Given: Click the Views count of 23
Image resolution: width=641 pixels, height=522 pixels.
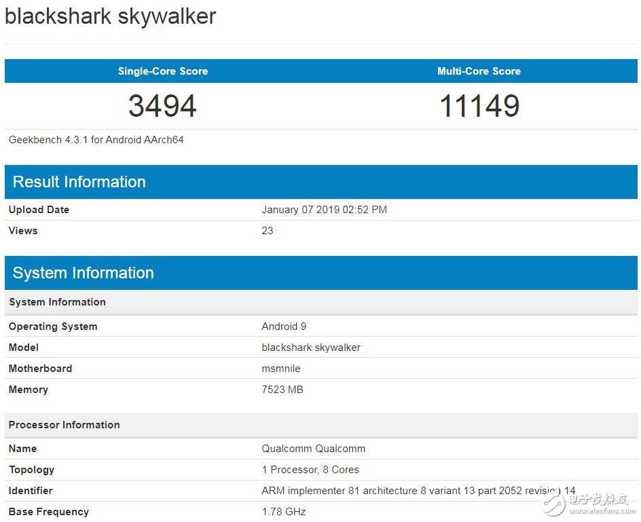Looking at the screenshot, I should [268, 231].
